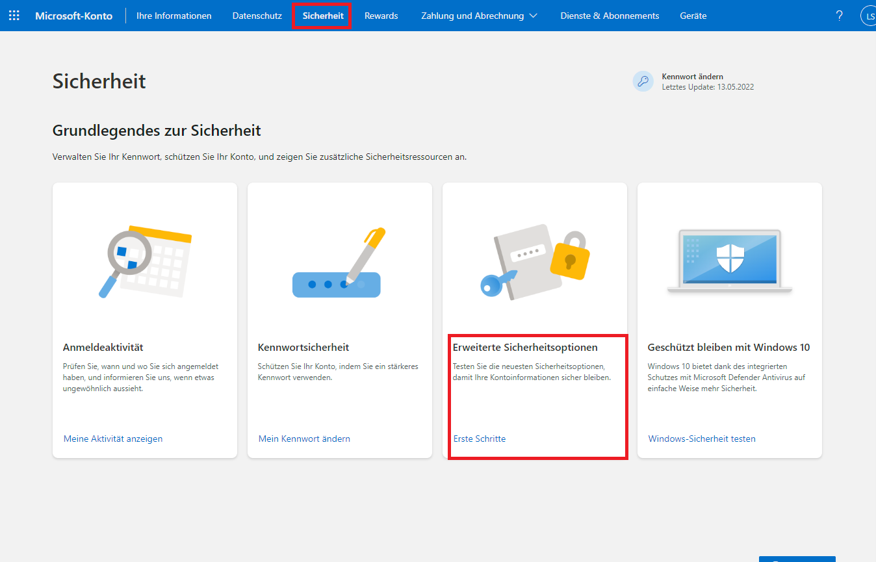Select the Sicherheit tab
This screenshot has width=876, height=562.
coord(323,16)
